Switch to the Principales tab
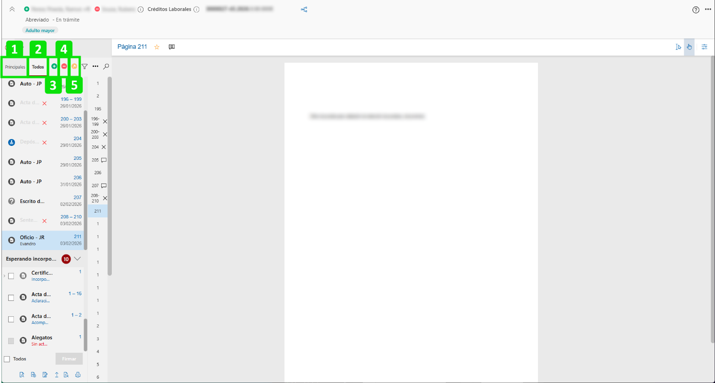Screen dimensions: 715x383 pos(15,67)
